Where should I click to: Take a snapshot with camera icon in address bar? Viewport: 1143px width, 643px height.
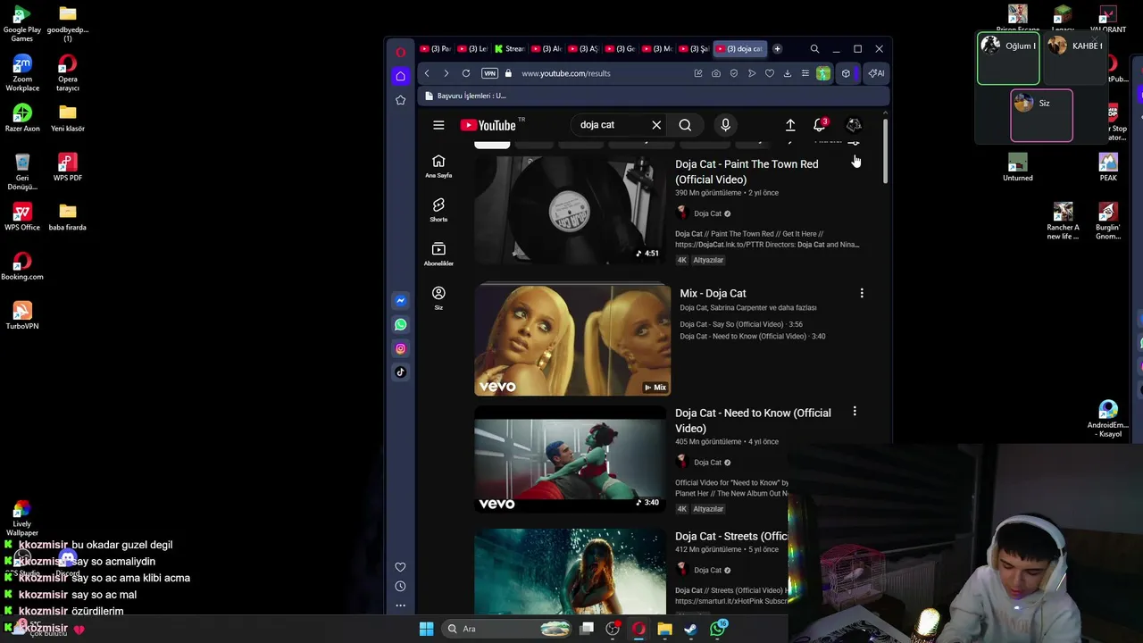pyautogui.click(x=716, y=73)
